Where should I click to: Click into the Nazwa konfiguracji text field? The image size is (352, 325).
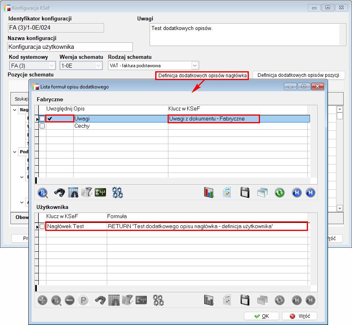(x=70, y=47)
